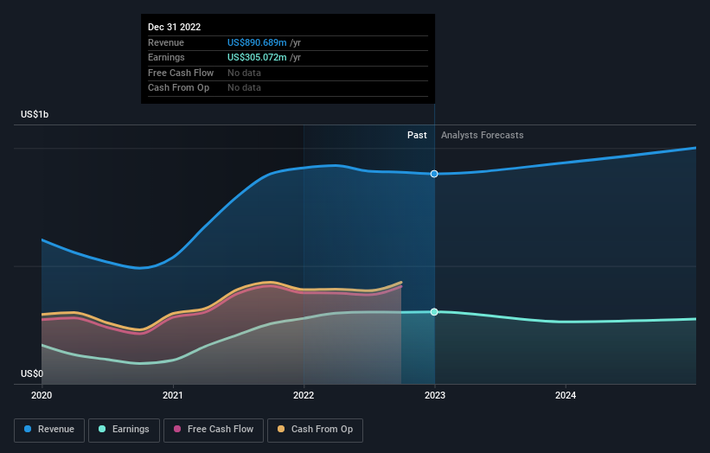710x453 pixels.
Task: Click the teal Earnings legend dot
Action: coord(102,429)
